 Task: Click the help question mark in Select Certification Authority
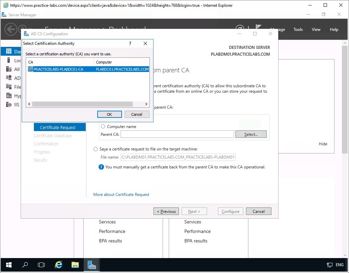point(130,43)
